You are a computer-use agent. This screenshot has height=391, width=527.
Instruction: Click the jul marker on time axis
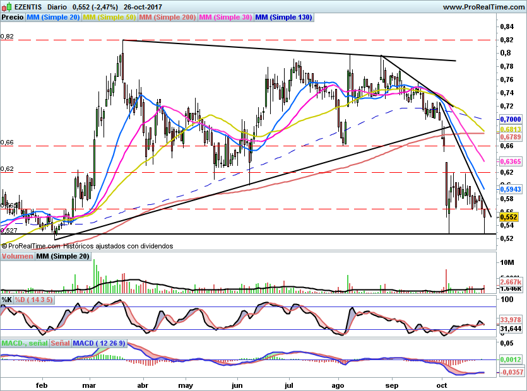[x=289, y=384]
